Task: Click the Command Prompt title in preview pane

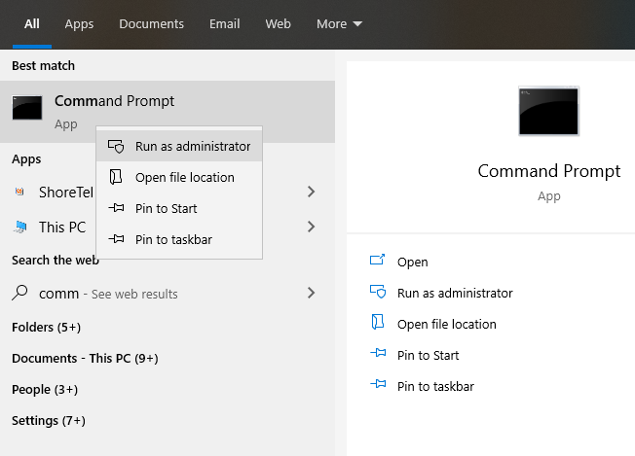Action: point(548,171)
